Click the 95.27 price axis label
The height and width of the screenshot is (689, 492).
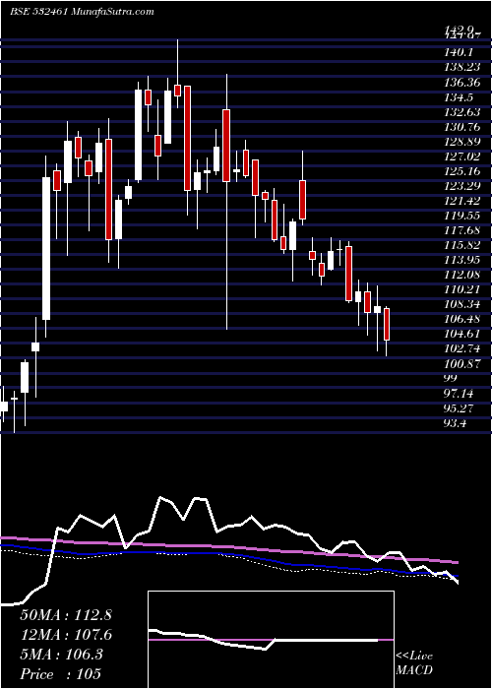pos(458,407)
